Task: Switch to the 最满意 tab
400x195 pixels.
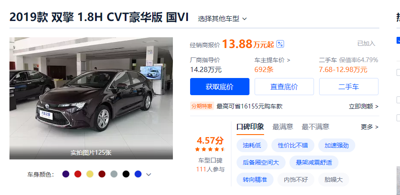Action: [283, 126]
